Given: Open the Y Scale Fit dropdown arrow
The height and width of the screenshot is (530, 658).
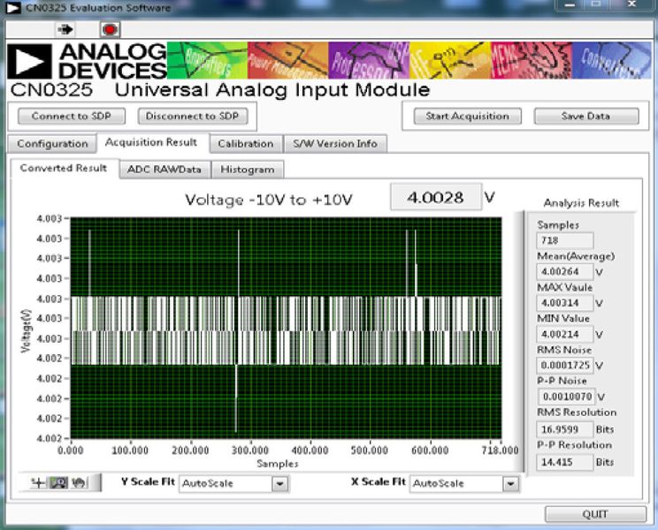Looking at the screenshot, I should pos(279,484).
